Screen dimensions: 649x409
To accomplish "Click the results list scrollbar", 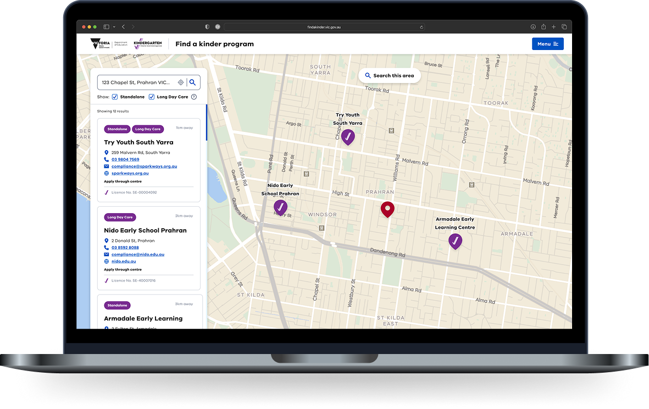I will point(206,123).
